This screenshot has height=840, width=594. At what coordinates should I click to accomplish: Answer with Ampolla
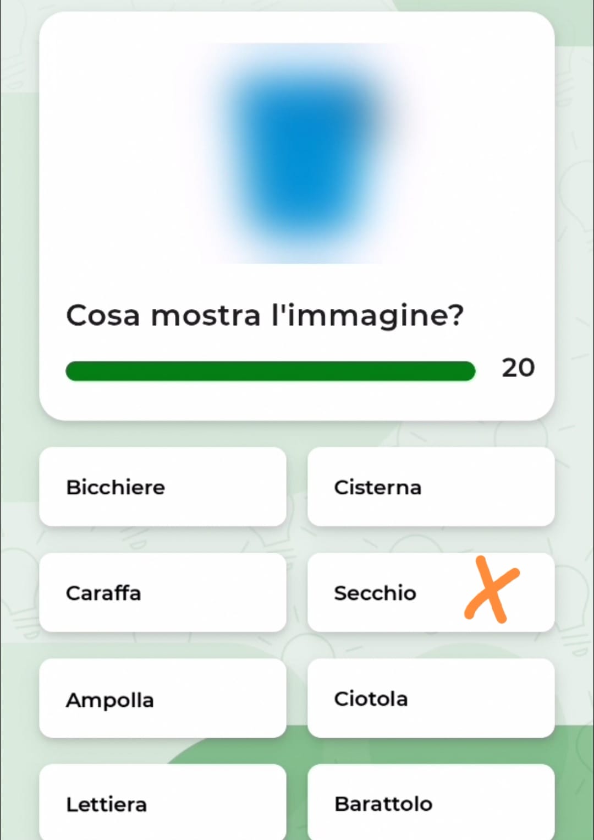click(163, 698)
